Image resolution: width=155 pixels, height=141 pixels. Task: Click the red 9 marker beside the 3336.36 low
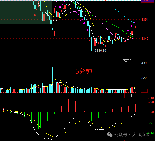(89, 40)
